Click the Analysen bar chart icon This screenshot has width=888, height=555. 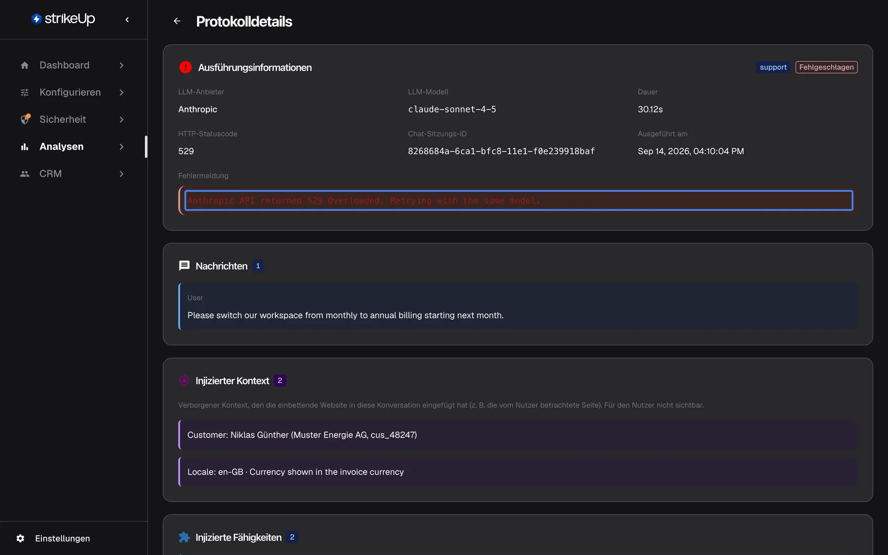tap(25, 147)
